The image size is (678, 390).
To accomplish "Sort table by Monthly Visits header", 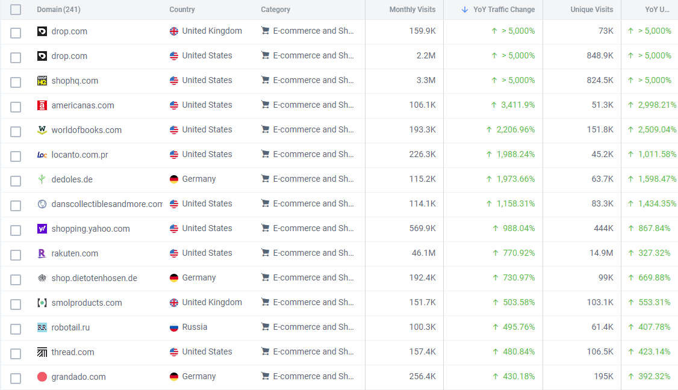I will tap(412, 10).
